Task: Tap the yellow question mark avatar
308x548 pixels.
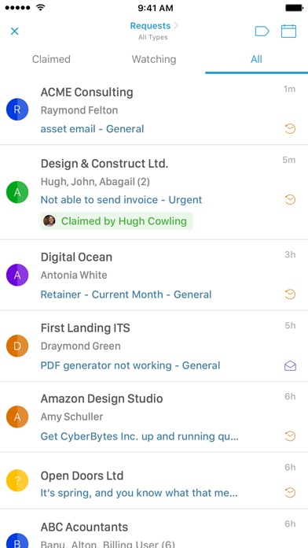Action: (x=17, y=480)
